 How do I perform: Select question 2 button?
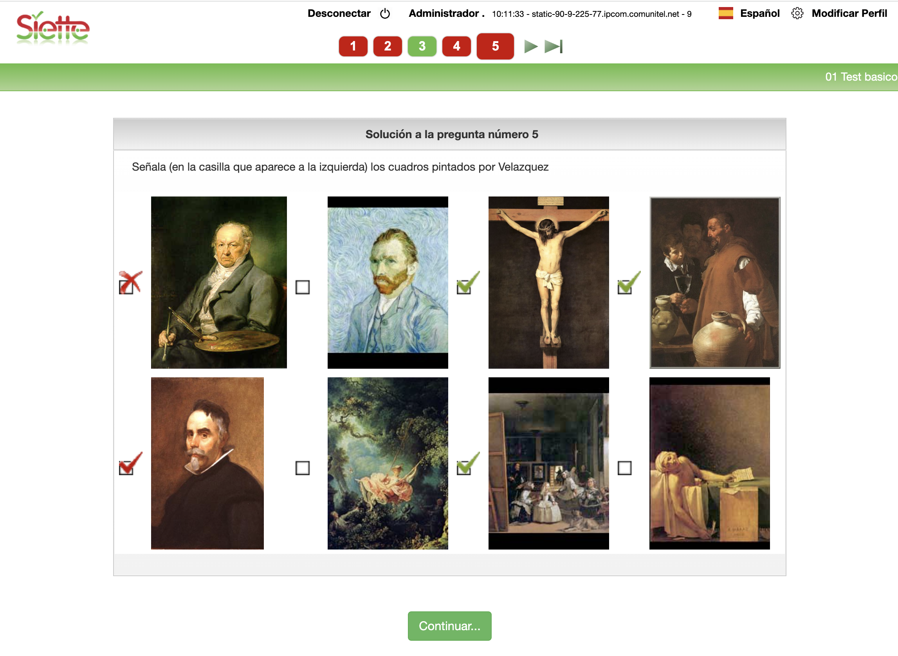pos(388,46)
